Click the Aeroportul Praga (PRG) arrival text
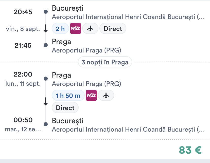Screen dimensions: 210x163 coord(86,50)
